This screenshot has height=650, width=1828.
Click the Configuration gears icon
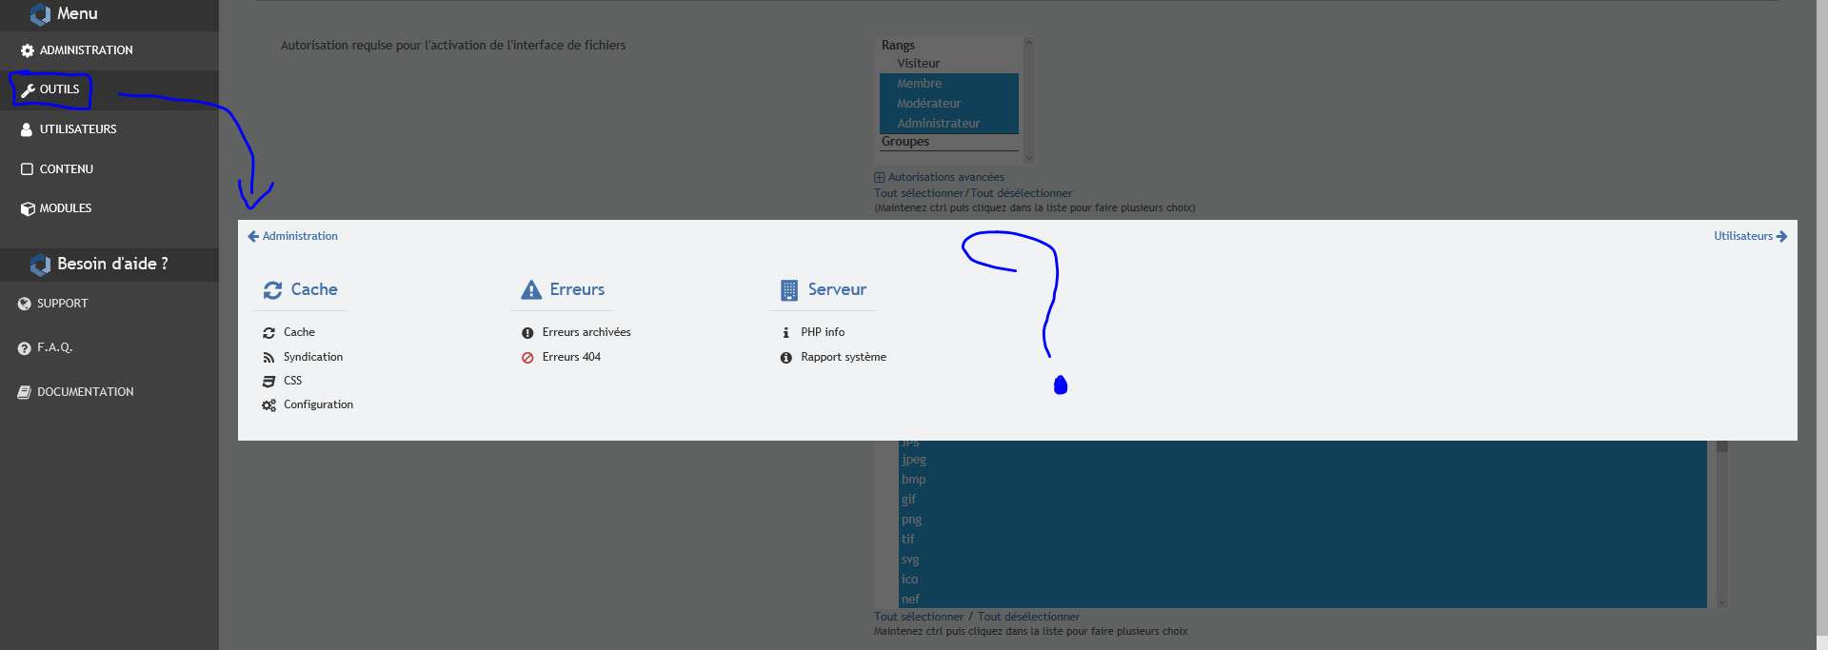[268, 405]
